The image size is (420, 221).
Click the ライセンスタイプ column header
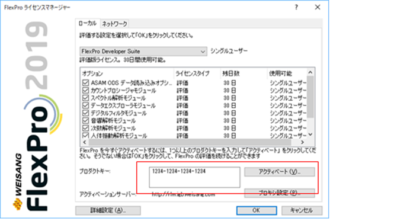pyautogui.click(x=197, y=73)
